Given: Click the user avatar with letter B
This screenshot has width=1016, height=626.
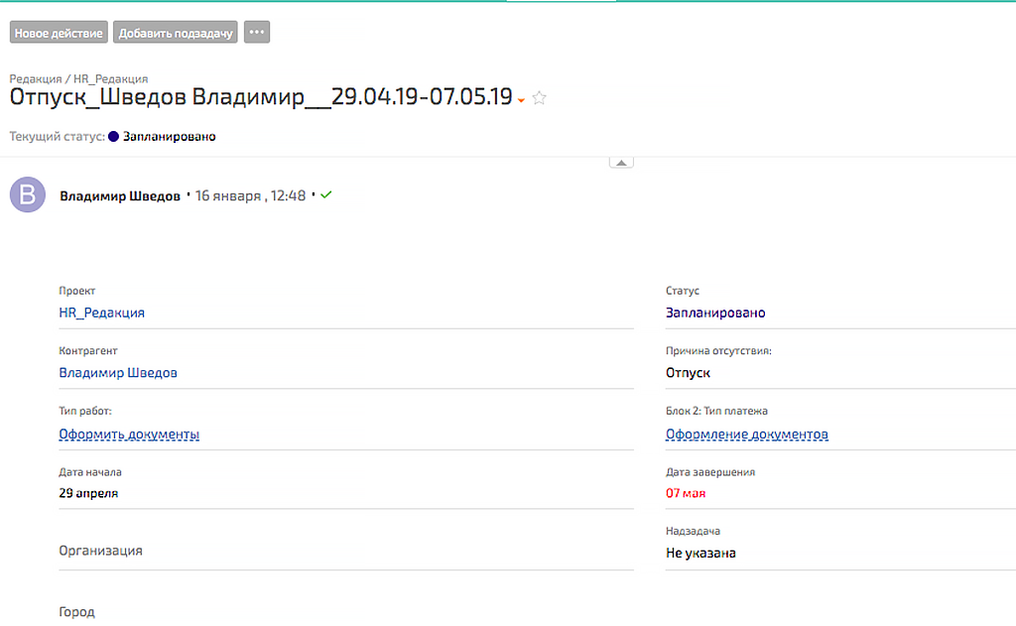Looking at the screenshot, I should [28, 195].
